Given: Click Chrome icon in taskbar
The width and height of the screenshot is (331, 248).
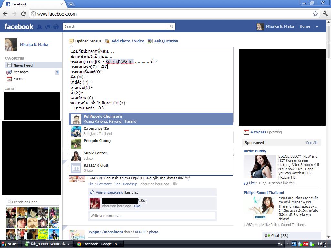Looking at the screenshot, I should [79, 244].
